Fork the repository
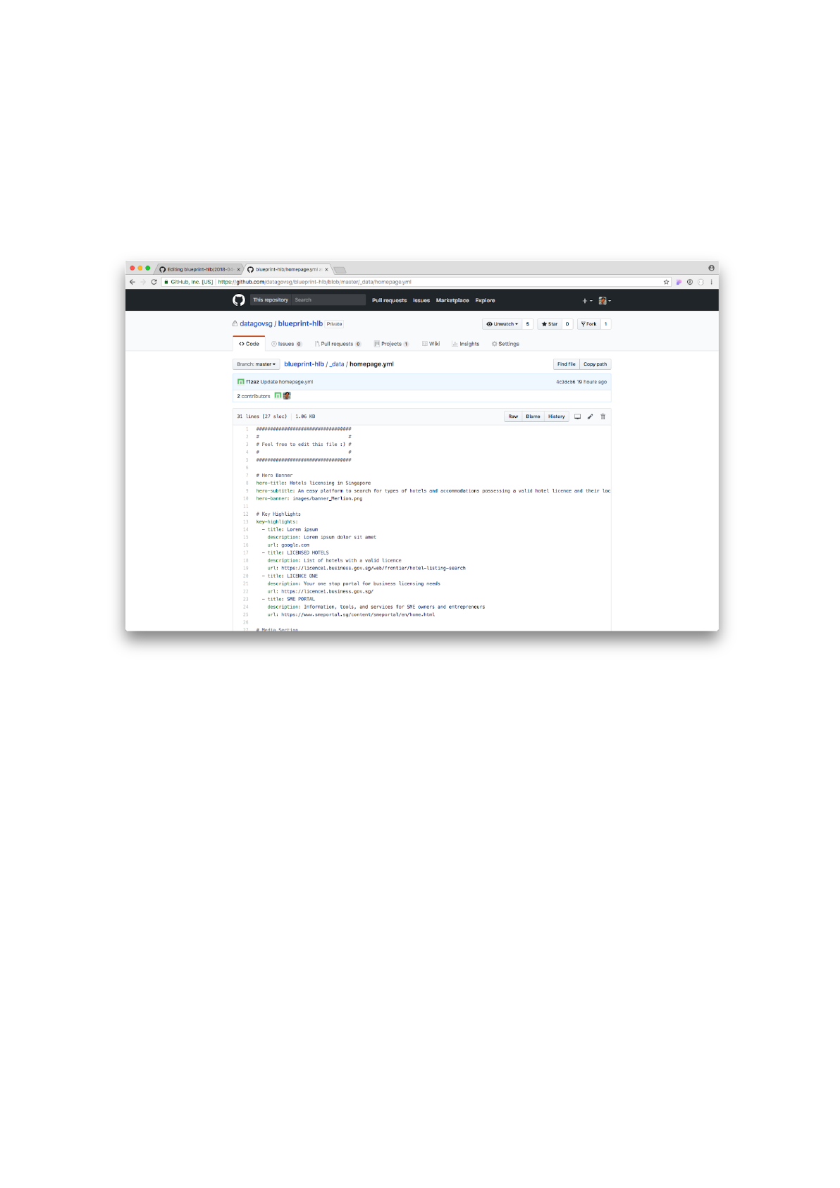 [589, 324]
